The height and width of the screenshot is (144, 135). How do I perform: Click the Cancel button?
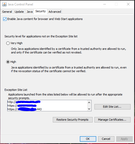pos(106,139)
